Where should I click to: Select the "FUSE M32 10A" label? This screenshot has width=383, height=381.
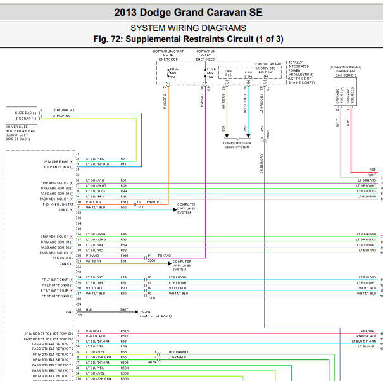[x=211, y=73]
